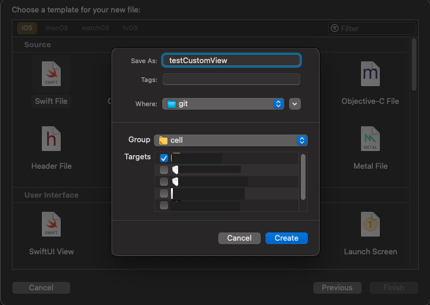Select the Swift File template icon

tap(51, 74)
